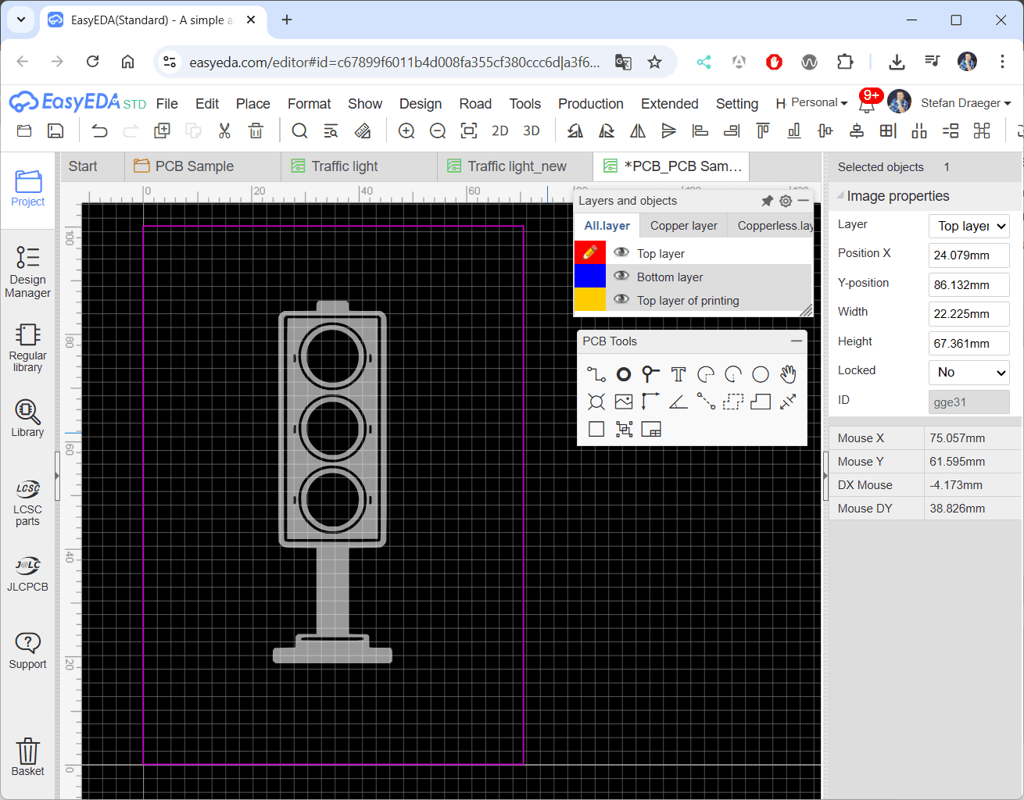Click the Width value field
The width and height of the screenshot is (1024, 800).
pos(969,314)
